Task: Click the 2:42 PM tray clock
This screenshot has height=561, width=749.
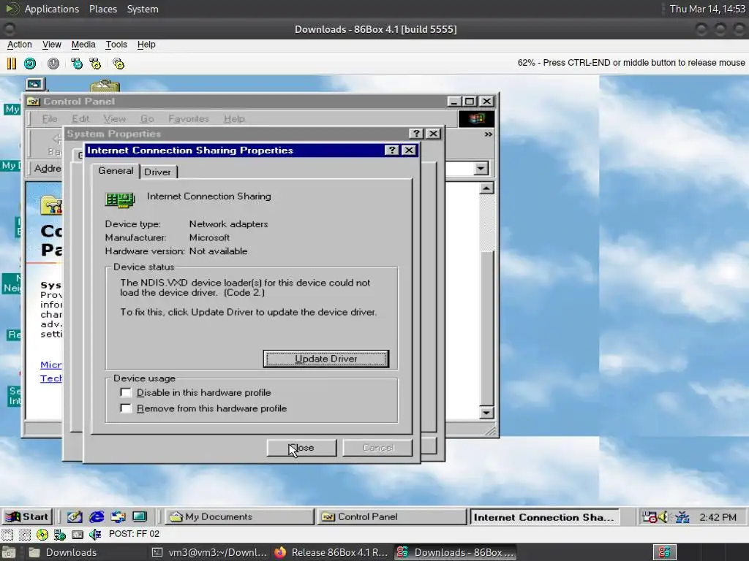Action: pos(718,517)
